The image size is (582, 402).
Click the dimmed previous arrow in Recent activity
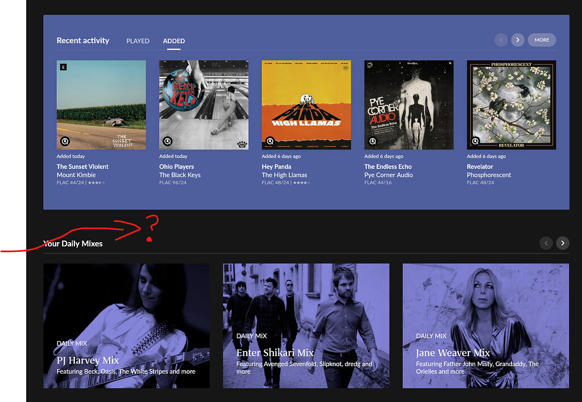click(501, 40)
